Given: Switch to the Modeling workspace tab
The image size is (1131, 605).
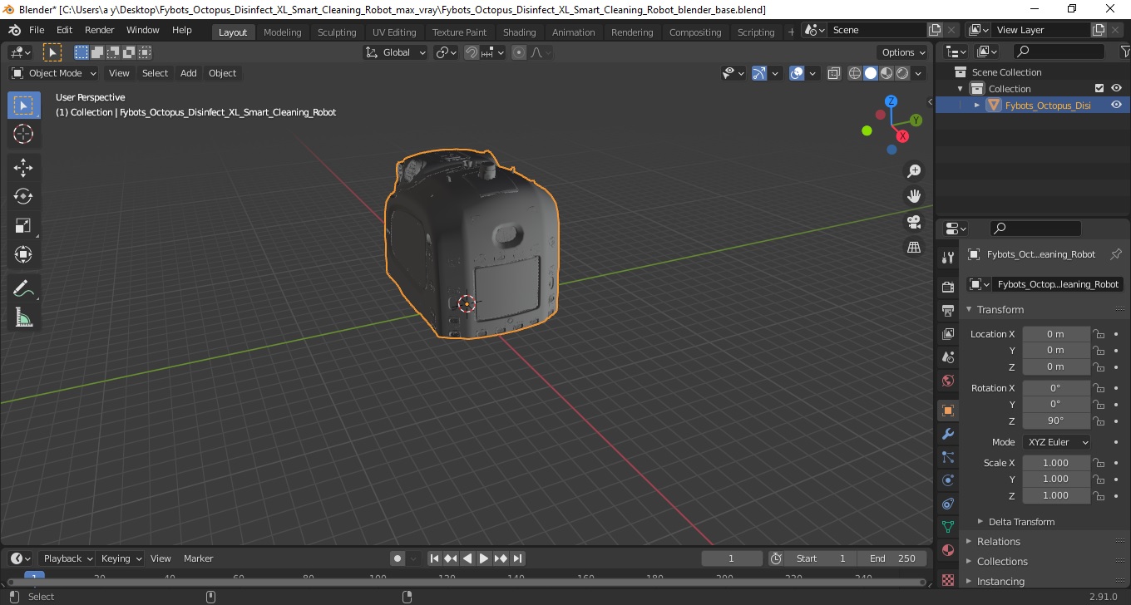Looking at the screenshot, I should coord(282,32).
